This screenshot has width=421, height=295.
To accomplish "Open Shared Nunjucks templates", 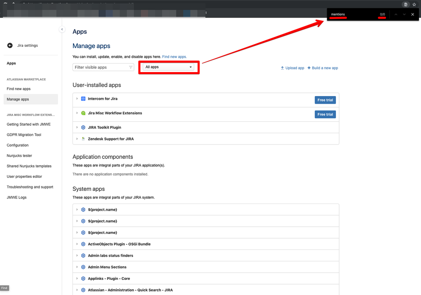I will [29, 166].
